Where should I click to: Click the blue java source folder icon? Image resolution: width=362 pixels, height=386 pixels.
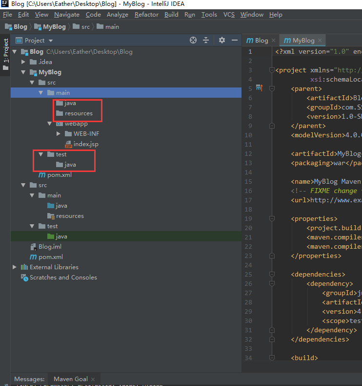[x=51, y=206]
